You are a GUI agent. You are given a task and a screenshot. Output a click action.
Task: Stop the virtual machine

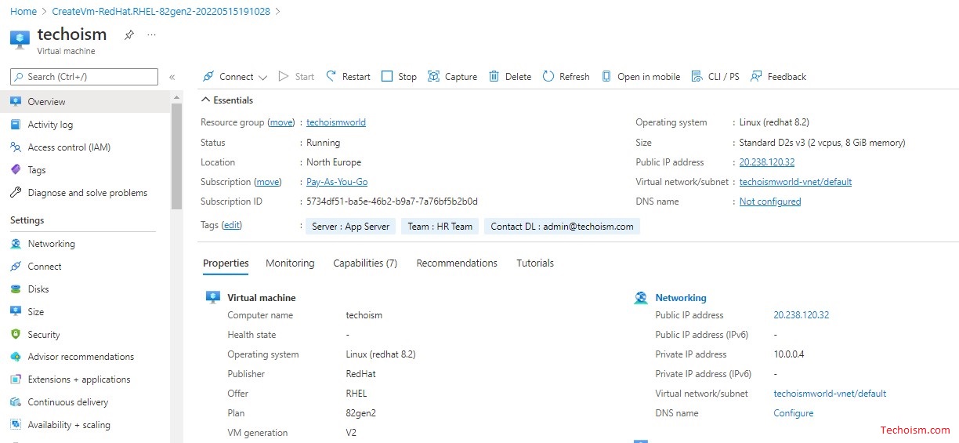pyautogui.click(x=399, y=77)
